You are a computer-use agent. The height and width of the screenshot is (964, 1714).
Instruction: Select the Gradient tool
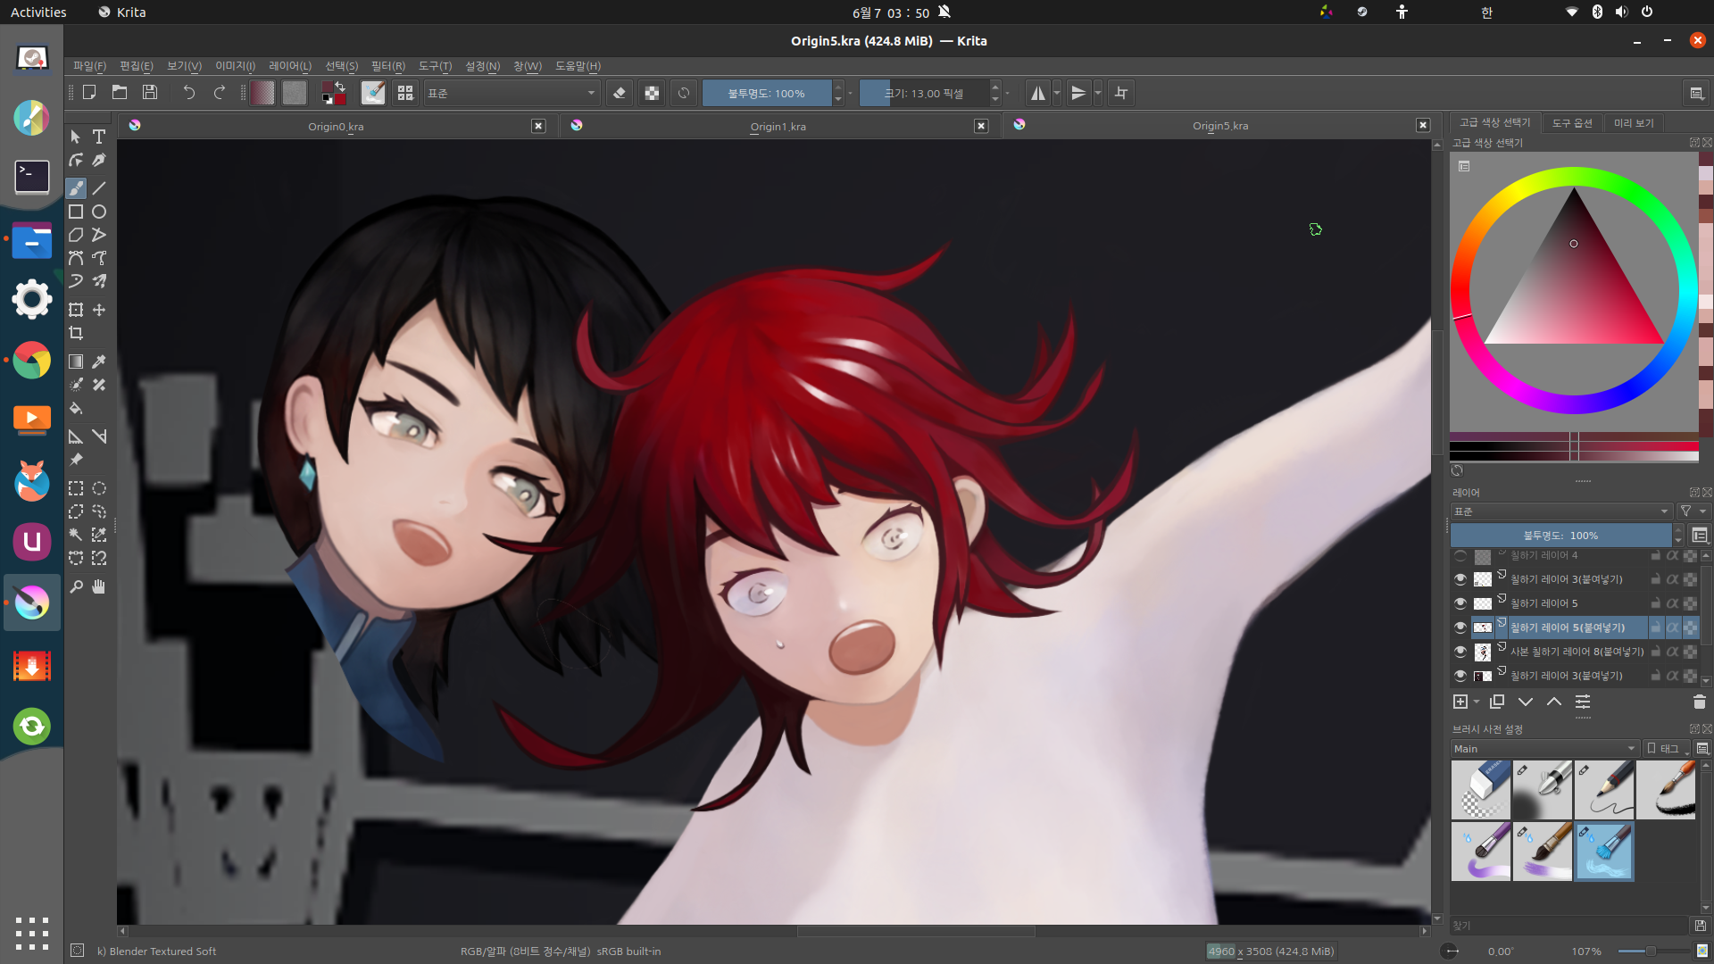pyautogui.click(x=76, y=361)
